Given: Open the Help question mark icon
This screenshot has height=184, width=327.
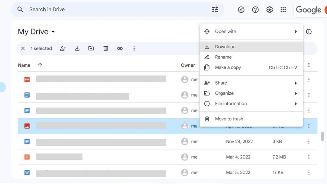Looking at the screenshot, I should click(255, 10).
